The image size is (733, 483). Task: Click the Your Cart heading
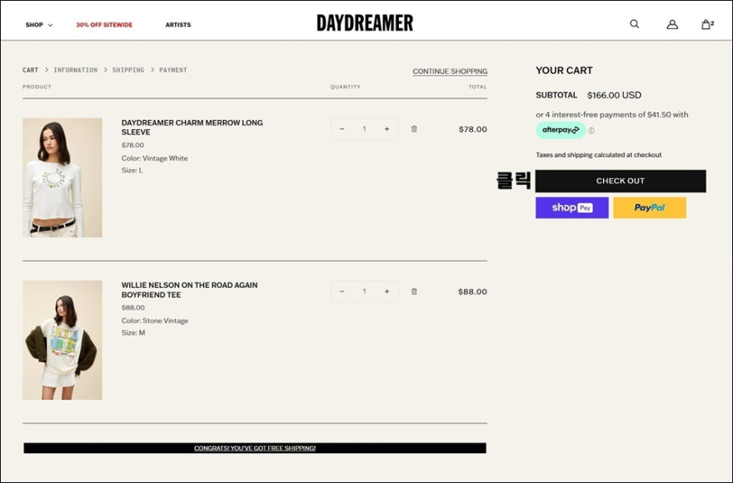pos(564,71)
